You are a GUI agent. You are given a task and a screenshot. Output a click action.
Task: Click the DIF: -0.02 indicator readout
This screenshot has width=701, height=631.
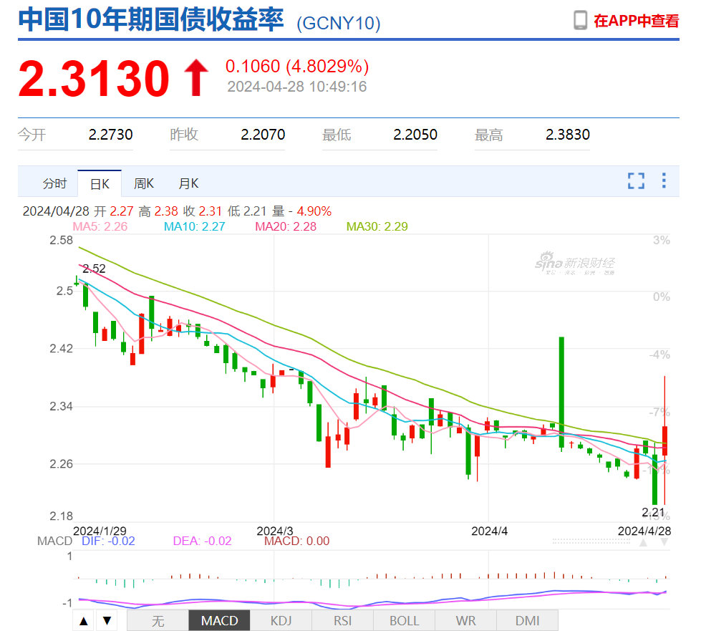pyautogui.click(x=108, y=541)
